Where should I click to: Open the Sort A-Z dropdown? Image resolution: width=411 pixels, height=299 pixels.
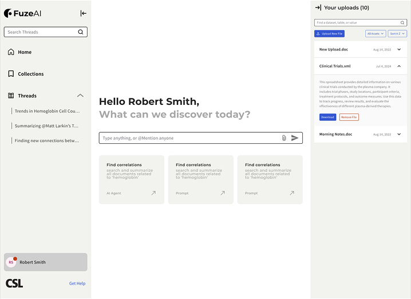[398, 34]
